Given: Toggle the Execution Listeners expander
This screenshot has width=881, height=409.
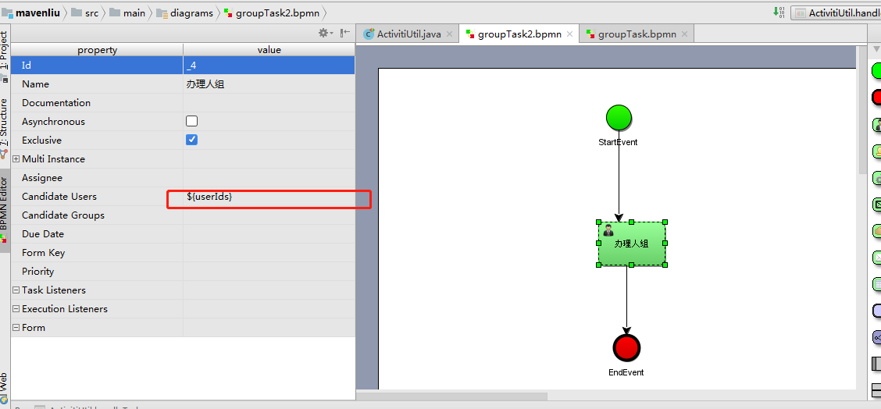Looking at the screenshot, I should [16, 308].
